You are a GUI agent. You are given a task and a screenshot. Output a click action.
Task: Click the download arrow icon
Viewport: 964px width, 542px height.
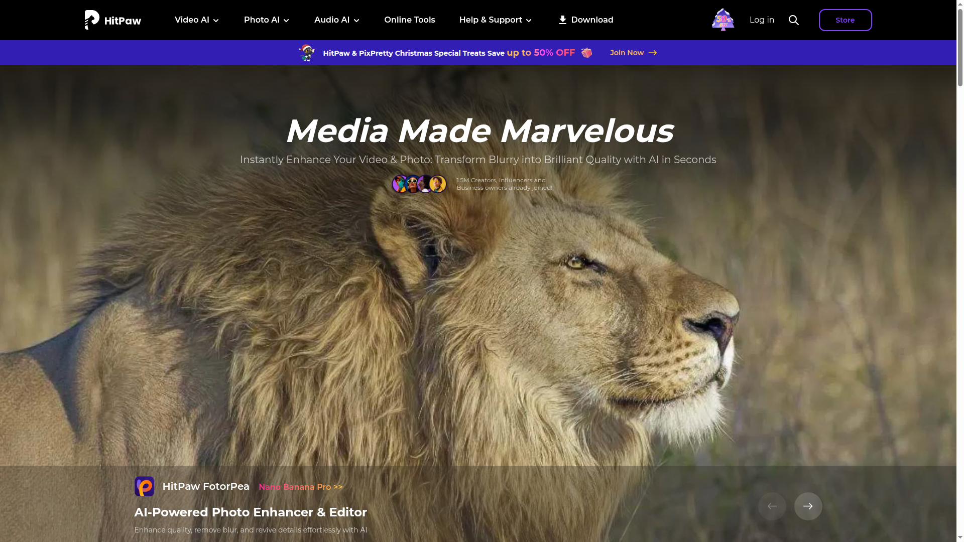[562, 20]
